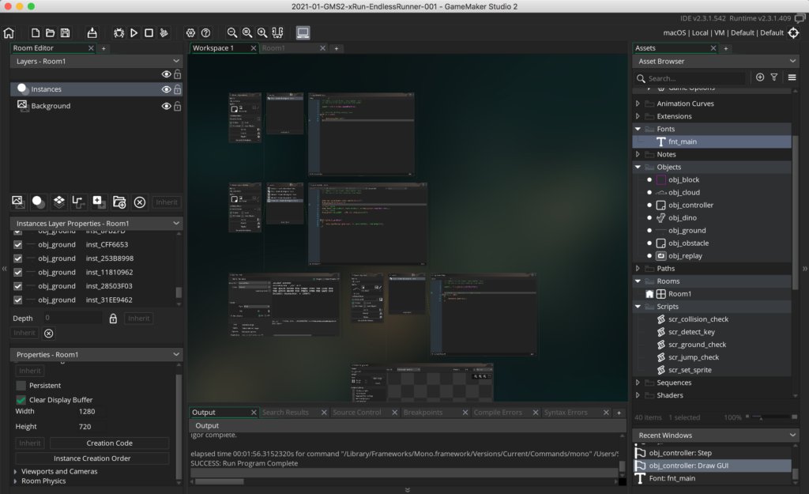Viewport: 809px width, 494px height.
Task: Lock the Instances layer
Action: point(178,90)
